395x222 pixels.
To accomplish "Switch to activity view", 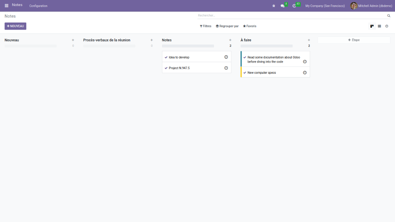I will point(387,26).
